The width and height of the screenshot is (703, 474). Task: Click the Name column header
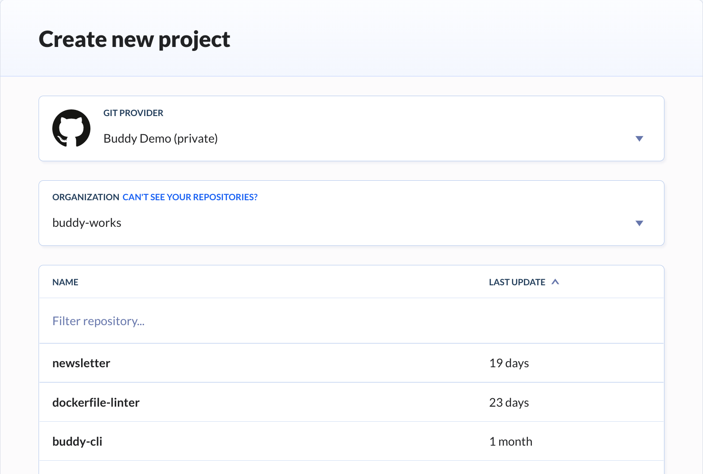point(65,282)
